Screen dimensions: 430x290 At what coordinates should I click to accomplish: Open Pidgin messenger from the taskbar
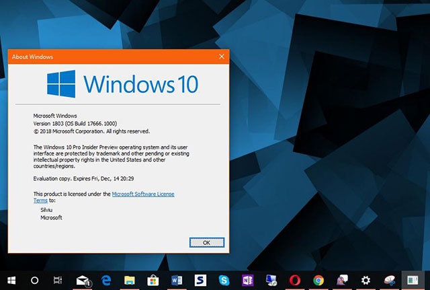(342, 281)
